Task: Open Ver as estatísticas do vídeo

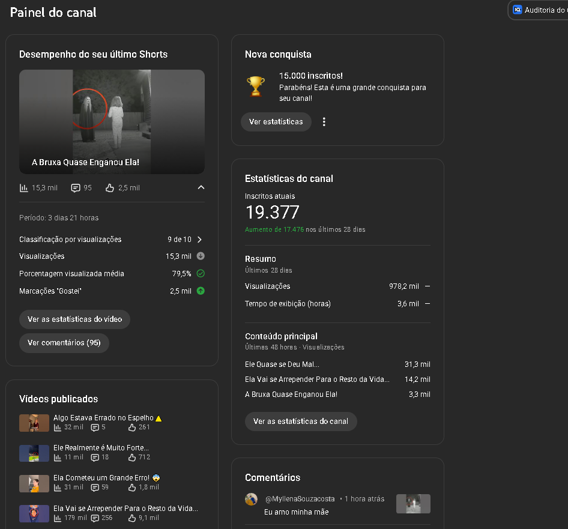Action: [74, 319]
